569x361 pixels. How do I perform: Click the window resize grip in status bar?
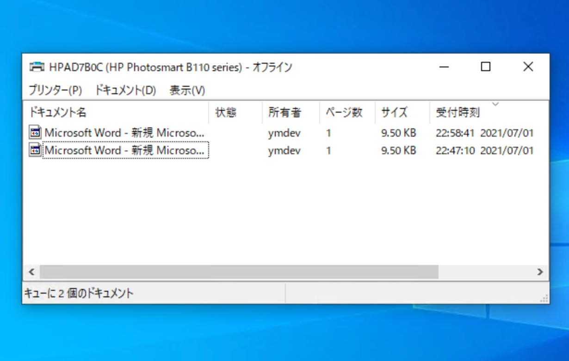[544, 298]
